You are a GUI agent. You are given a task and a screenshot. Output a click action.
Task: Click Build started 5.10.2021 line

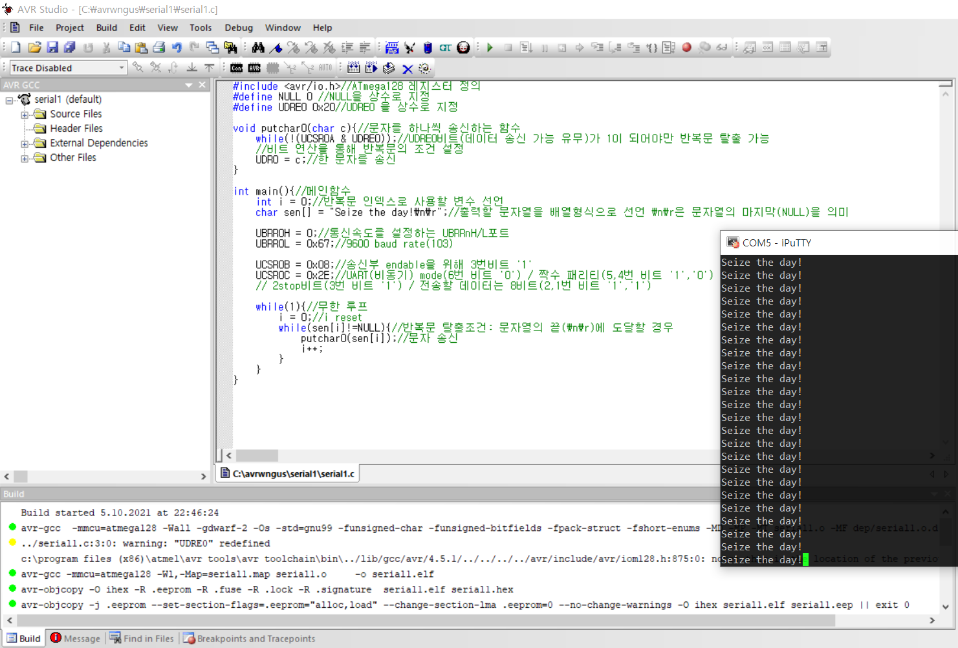pos(120,513)
